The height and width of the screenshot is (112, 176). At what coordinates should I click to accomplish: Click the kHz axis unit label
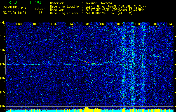pos(3,23)
